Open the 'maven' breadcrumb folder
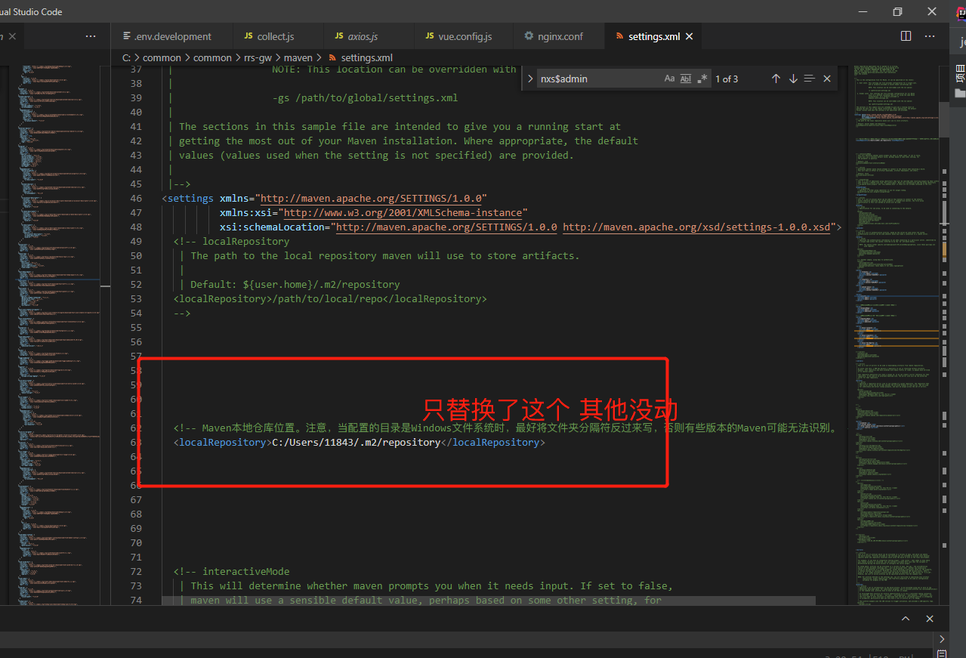Viewport: 966px width, 658px height. [298, 57]
